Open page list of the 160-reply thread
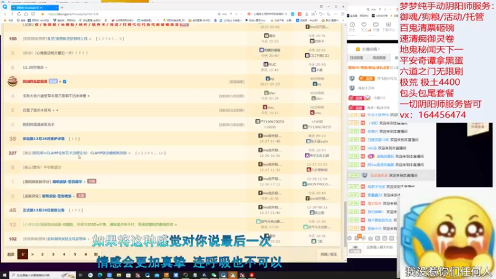496x279 pixels. pos(110,39)
